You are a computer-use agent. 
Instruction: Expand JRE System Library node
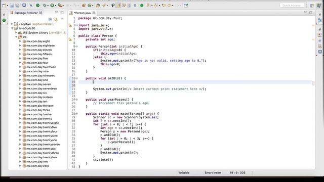16,32
